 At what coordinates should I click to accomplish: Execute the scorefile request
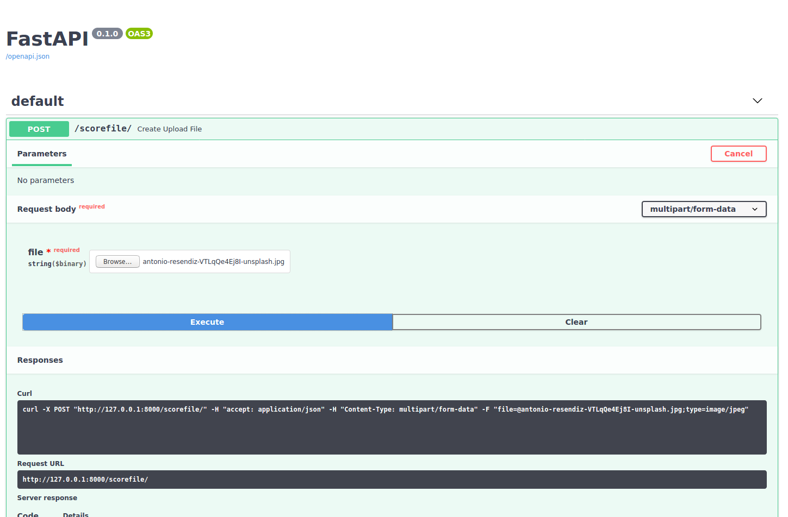click(207, 322)
